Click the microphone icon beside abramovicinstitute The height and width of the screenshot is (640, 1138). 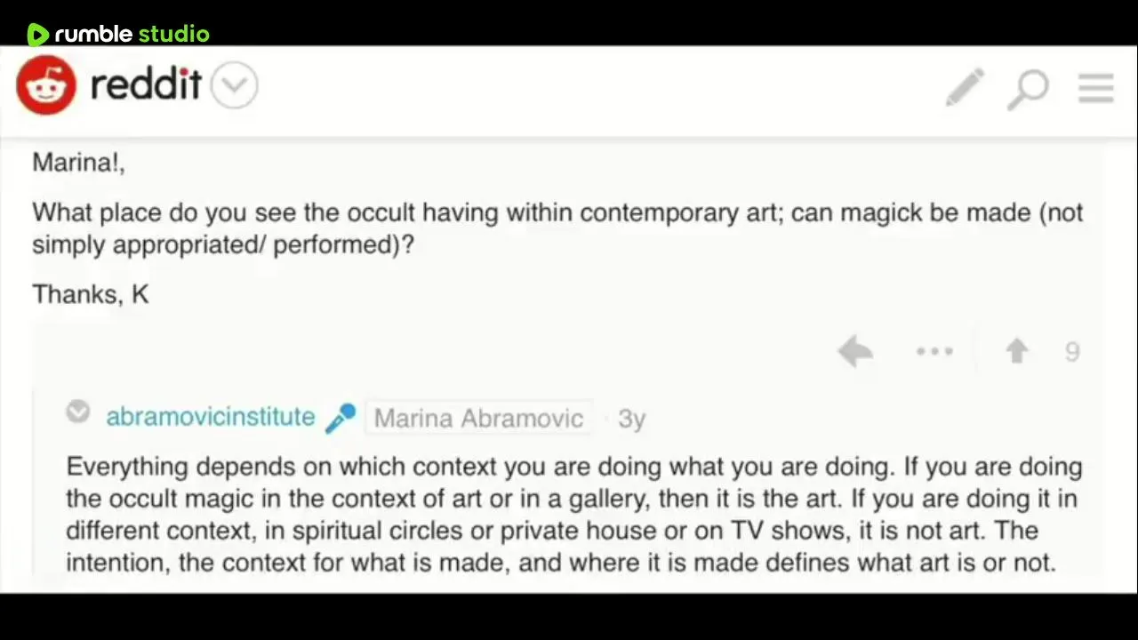pos(341,418)
